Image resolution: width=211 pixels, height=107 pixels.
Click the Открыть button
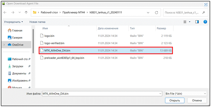pos(175,100)
